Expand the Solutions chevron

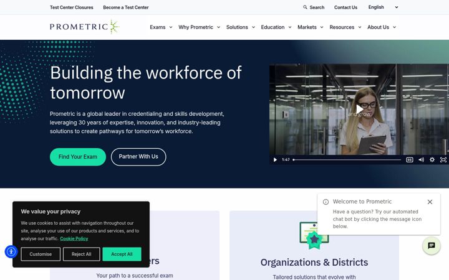pos(253,27)
